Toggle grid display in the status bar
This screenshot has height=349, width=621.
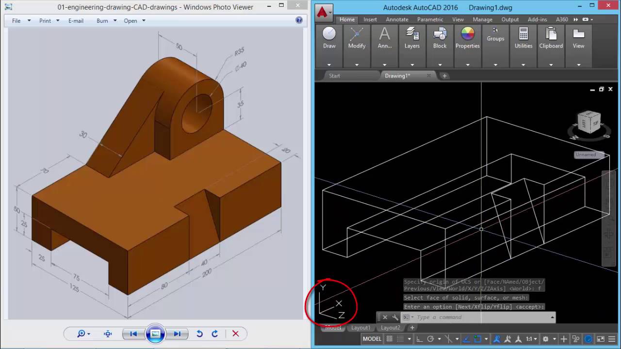pyautogui.click(x=390, y=339)
